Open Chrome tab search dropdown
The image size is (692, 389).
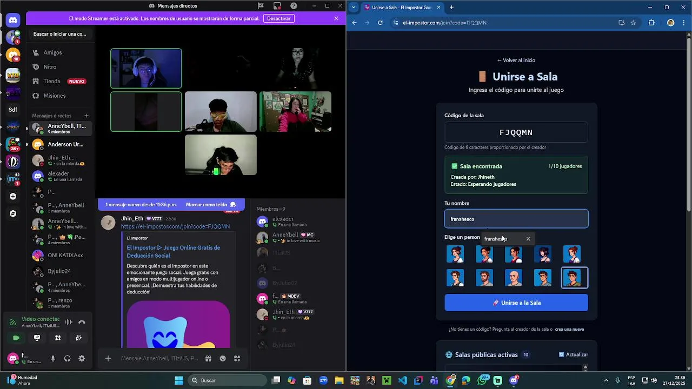354,8
